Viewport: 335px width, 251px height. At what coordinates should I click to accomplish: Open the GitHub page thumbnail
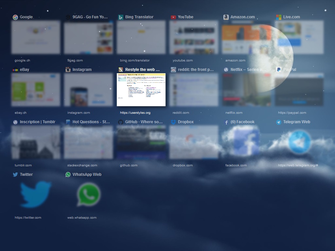[141, 142]
